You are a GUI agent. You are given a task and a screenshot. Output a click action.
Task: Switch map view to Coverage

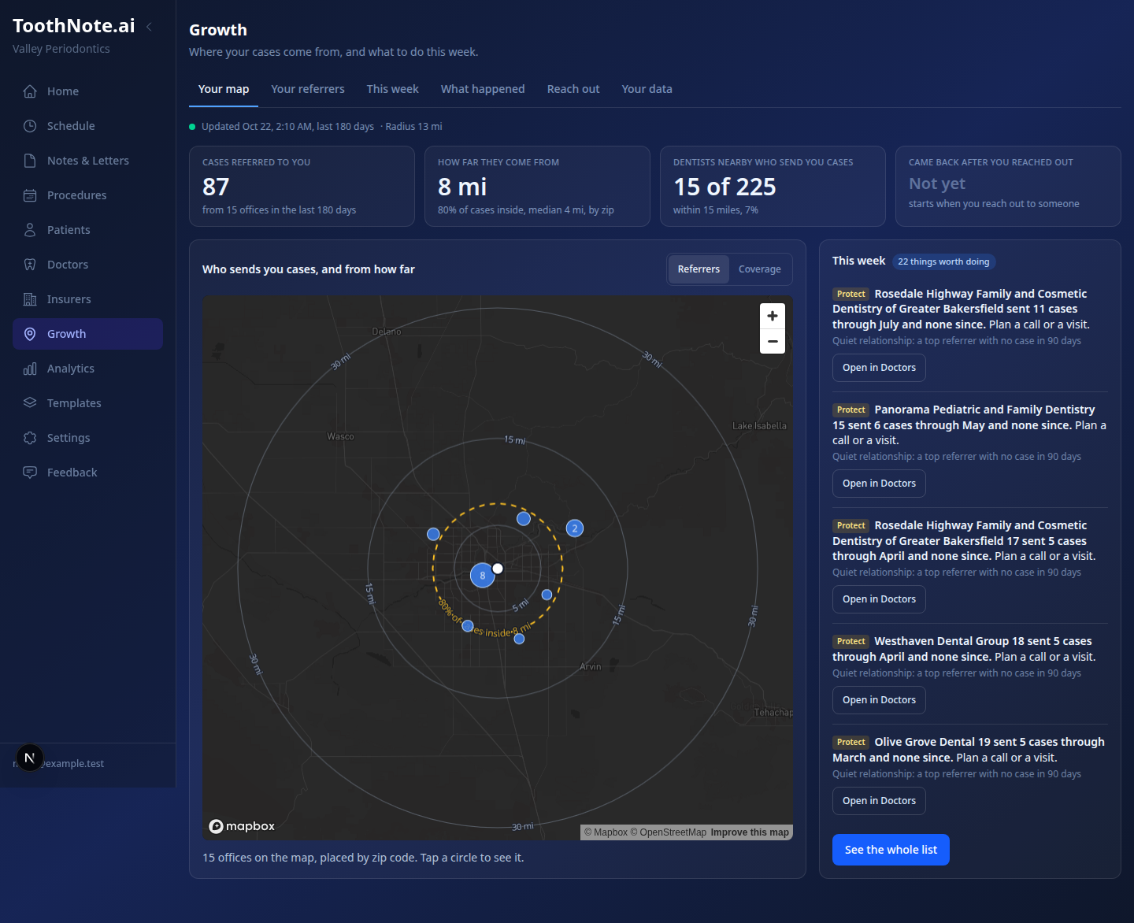click(760, 269)
